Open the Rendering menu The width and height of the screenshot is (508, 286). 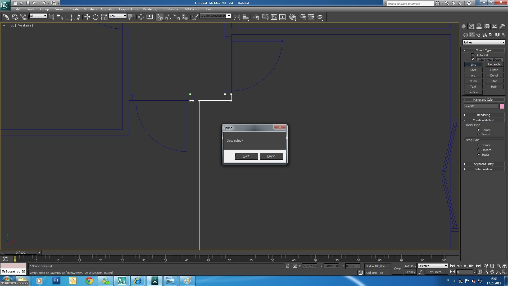[x=150, y=9]
